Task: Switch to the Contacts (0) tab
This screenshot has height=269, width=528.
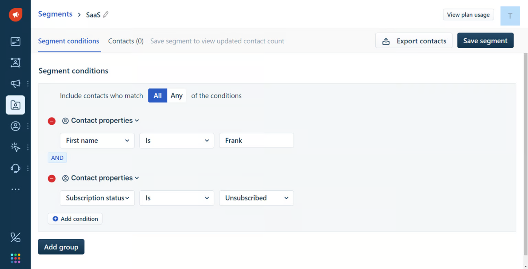Action: click(126, 41)
